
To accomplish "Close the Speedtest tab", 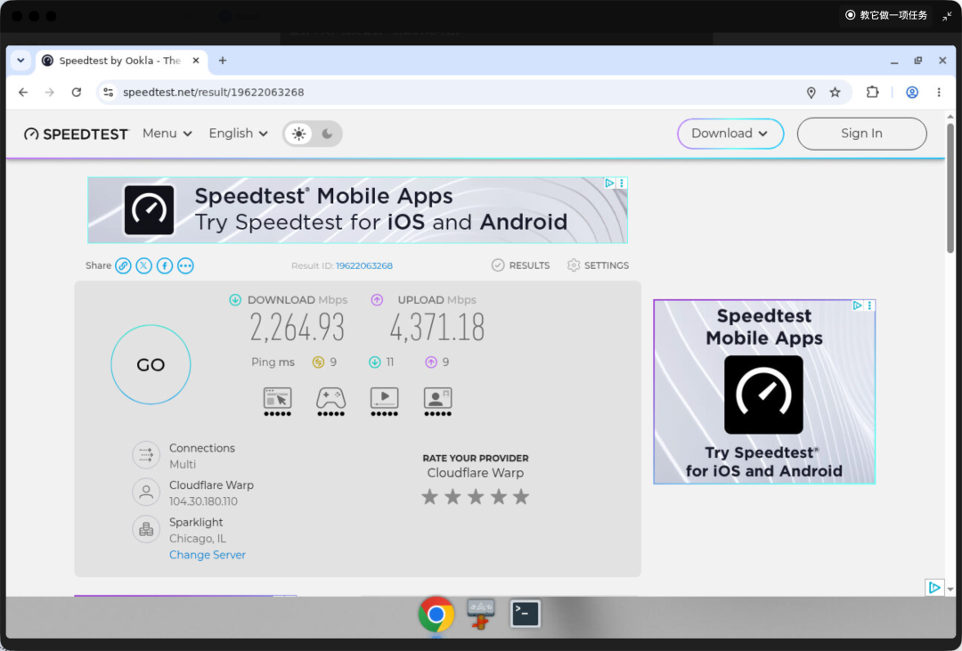I will (x=196, y=61).
